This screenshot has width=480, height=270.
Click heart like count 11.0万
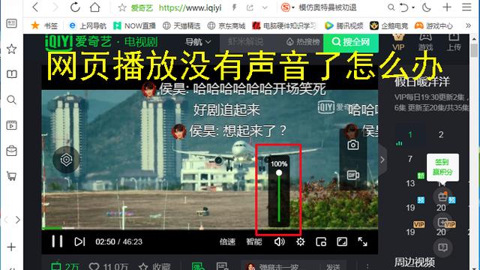[108, 266]
